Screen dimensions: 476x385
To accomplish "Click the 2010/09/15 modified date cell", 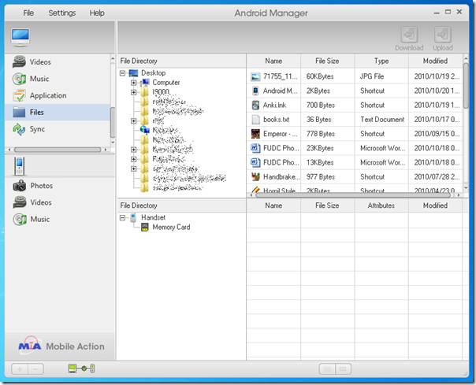I will [437, 134].
